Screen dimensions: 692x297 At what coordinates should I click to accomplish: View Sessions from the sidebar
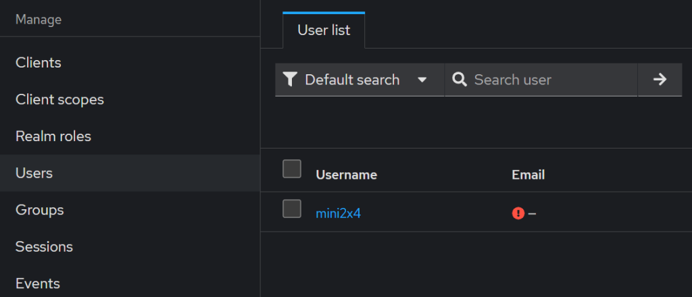[44, 247]
